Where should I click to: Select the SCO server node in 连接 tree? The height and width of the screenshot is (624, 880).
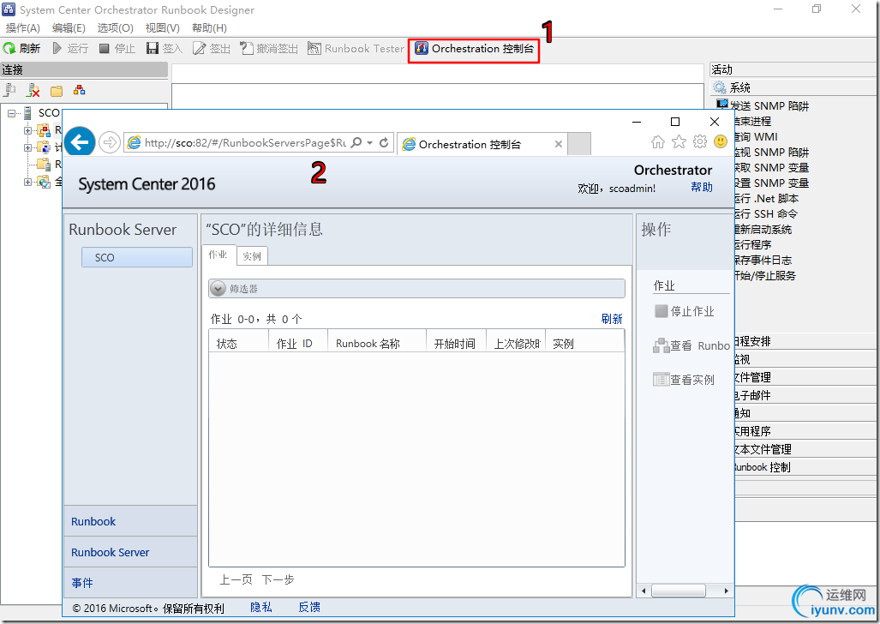click(49, 113)
